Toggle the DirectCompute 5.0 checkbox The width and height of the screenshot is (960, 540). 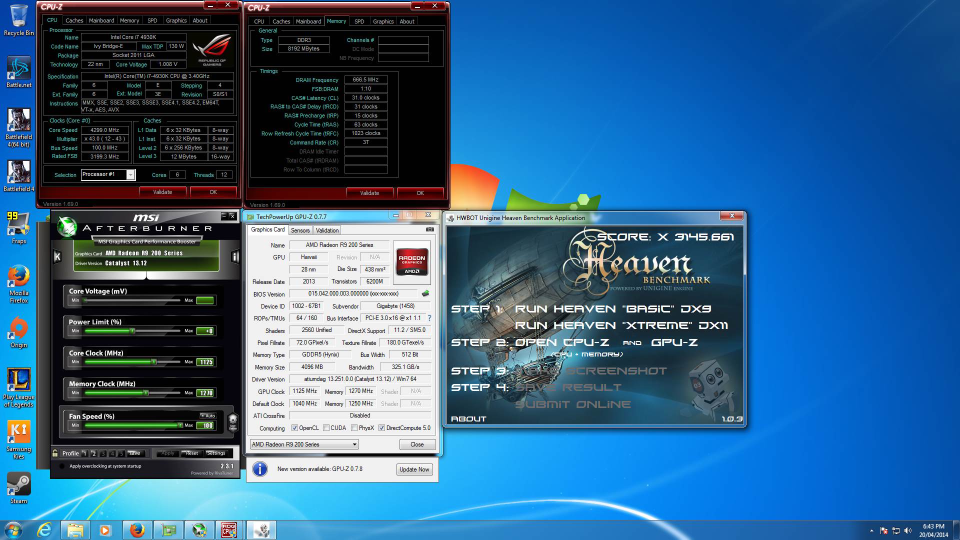(x=381, y=428)
